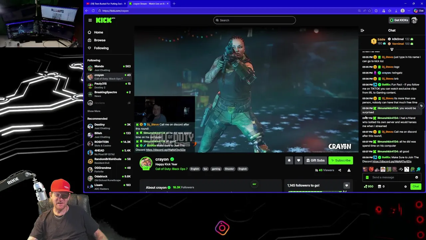The width and height of the screenshot is (426, 240).
Task: Click the Gift Subs button
Action: tap(315, 160)
